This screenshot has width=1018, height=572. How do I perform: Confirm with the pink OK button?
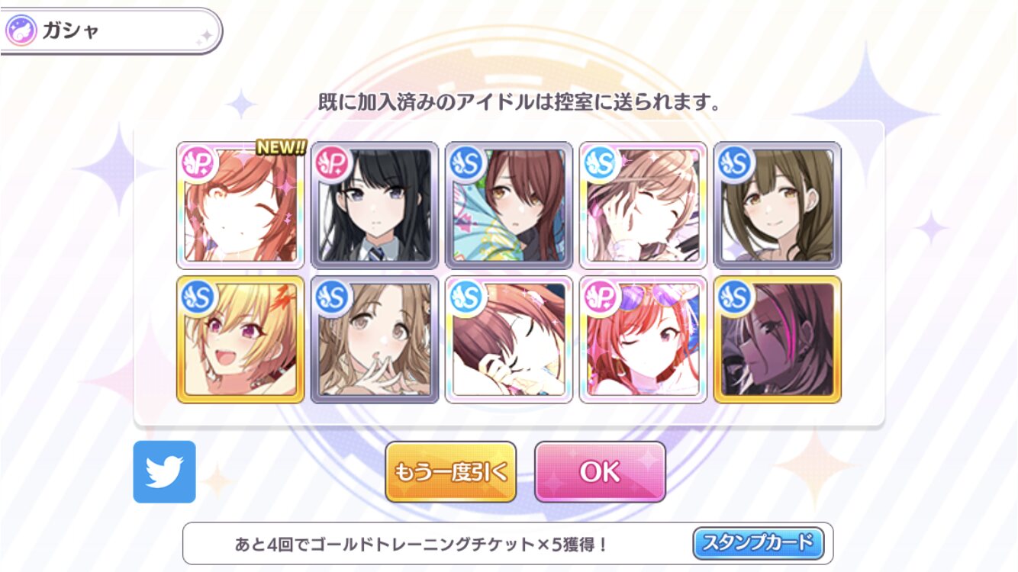(600, 471)
